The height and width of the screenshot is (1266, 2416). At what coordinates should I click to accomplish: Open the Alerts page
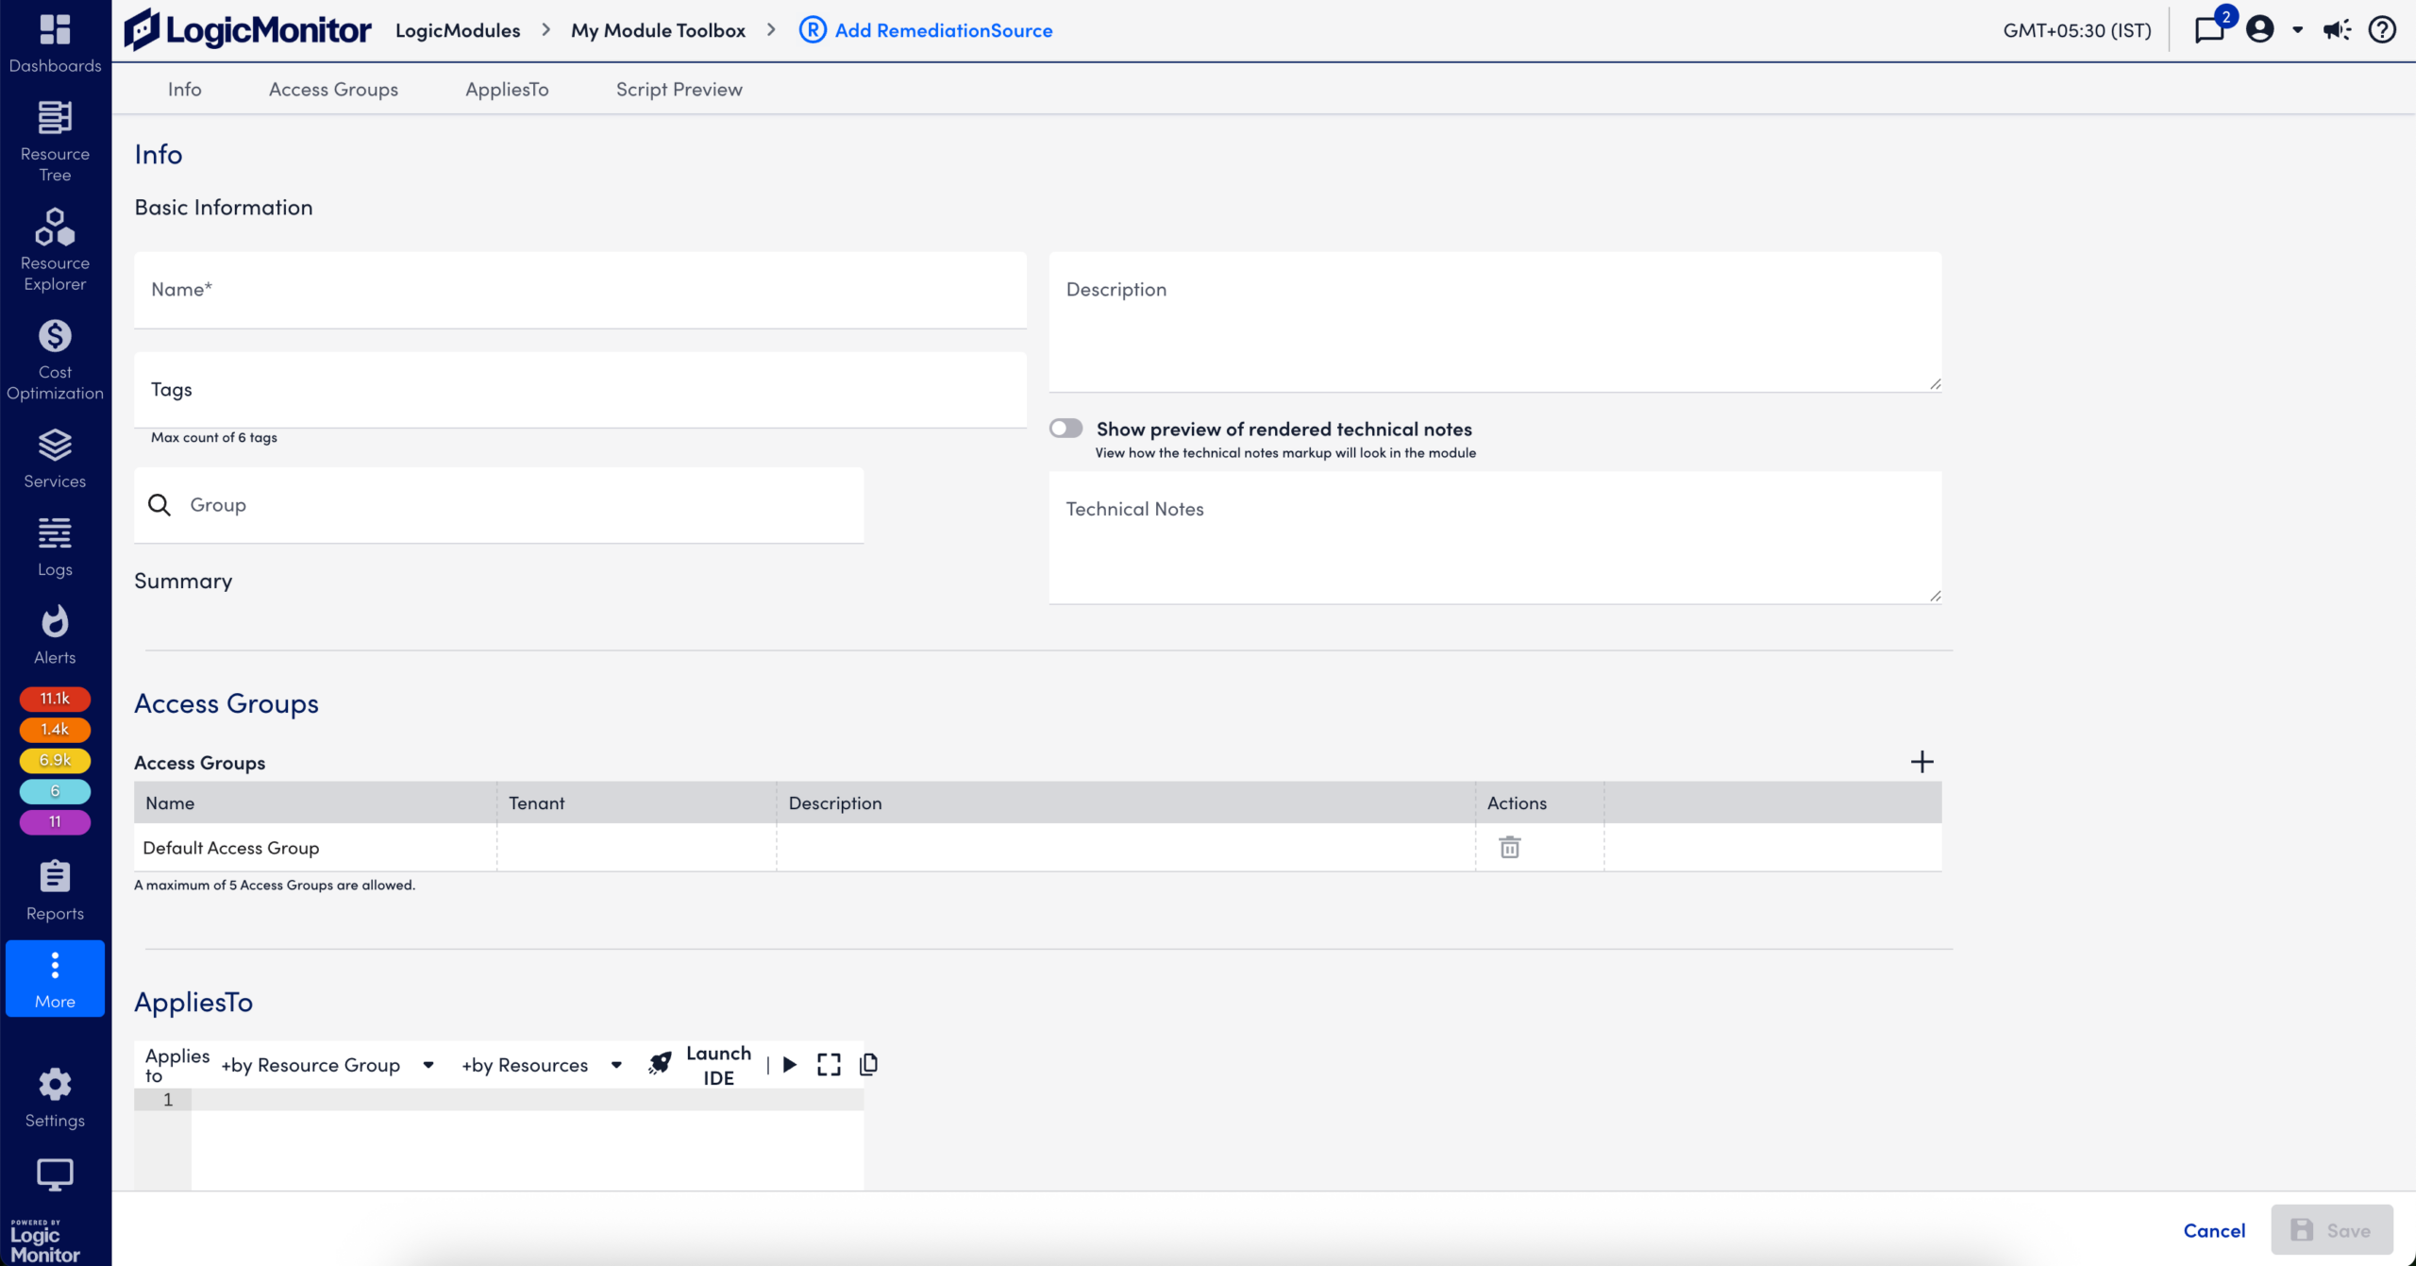coord(55,635)
